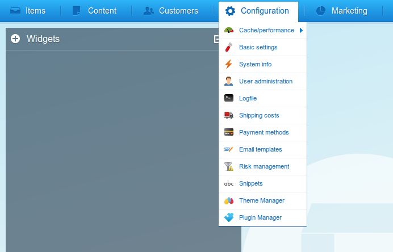Open Shipping costs settings

click(263, 115)
